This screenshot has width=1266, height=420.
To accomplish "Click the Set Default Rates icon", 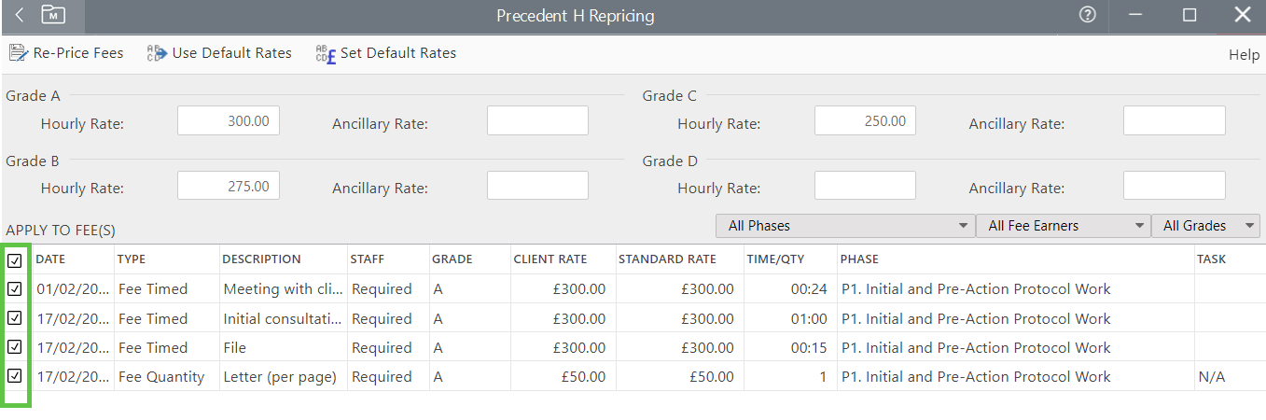I will pos(326,53).
